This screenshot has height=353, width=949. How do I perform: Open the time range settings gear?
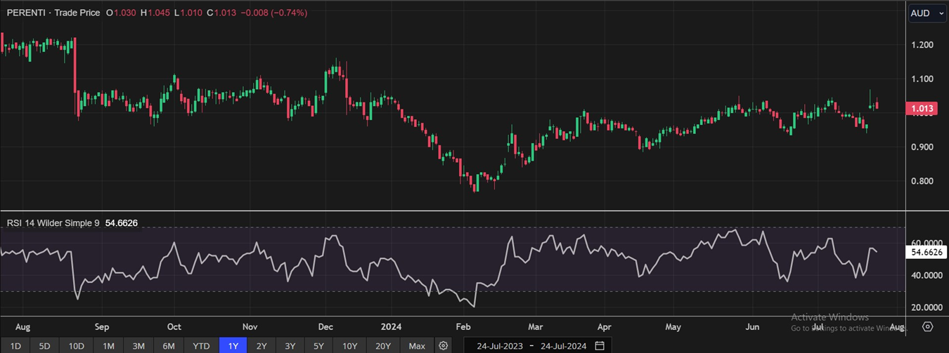click(x=443, y=346)
